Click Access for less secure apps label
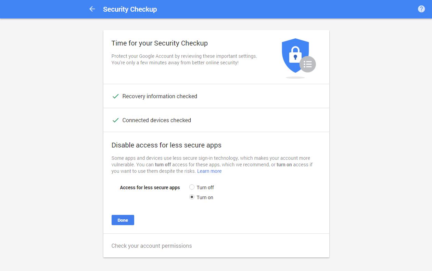The image size is (432, 271). click(150, 188)
